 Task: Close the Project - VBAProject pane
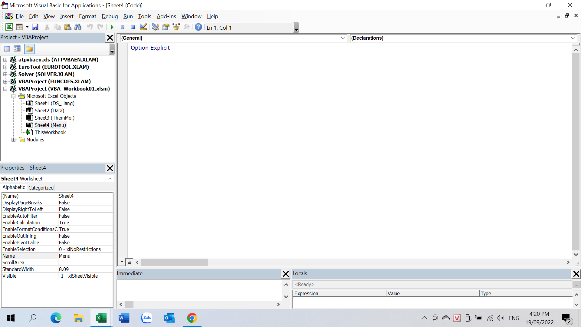click(x=110, y=38)
